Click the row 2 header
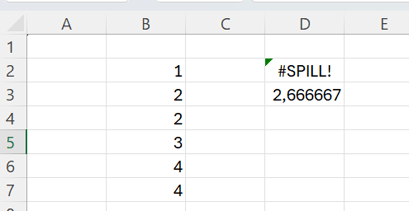 click(x=13, y=71)
